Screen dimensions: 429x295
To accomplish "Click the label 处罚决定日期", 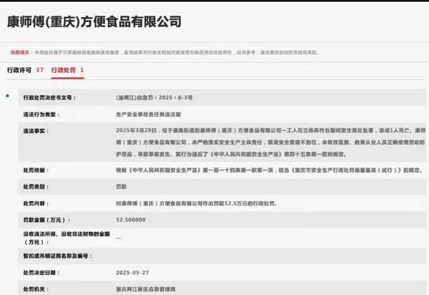I will click(41, 272).
